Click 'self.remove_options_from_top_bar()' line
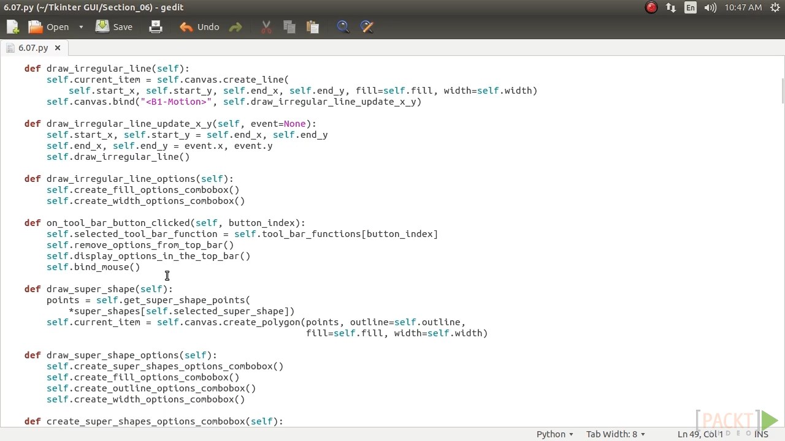The width and height of the screenshot is (785, 441). point(140,245)
